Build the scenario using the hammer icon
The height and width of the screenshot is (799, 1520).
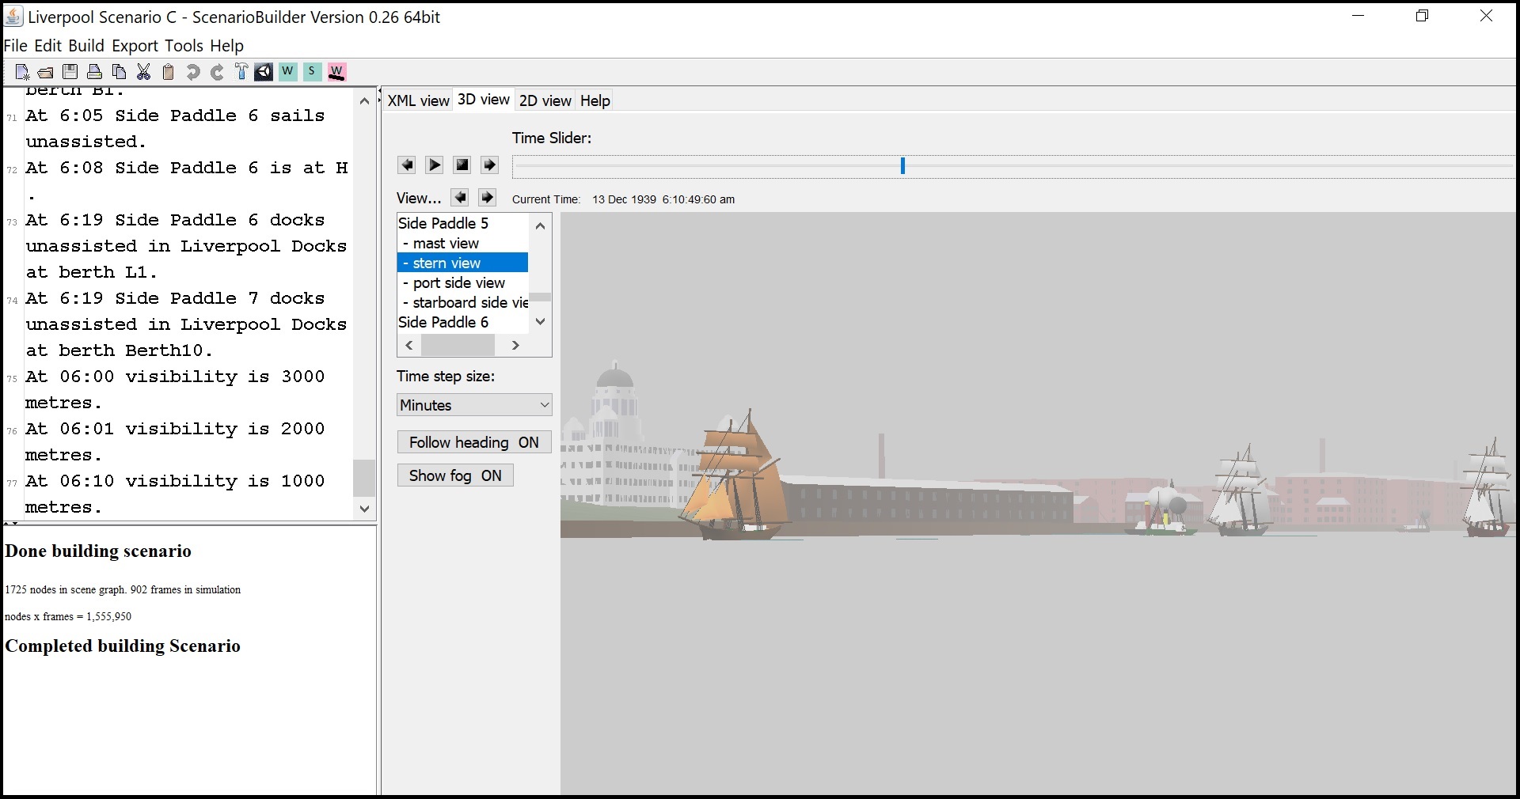(x=241, y=72)
